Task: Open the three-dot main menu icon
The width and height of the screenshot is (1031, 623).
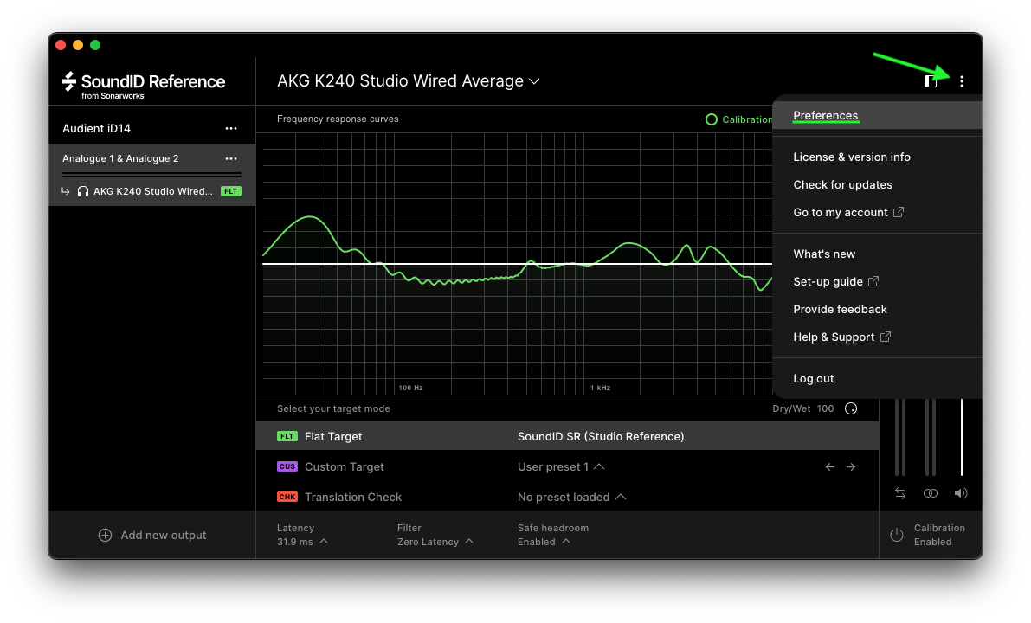Action: click(961, 81)
